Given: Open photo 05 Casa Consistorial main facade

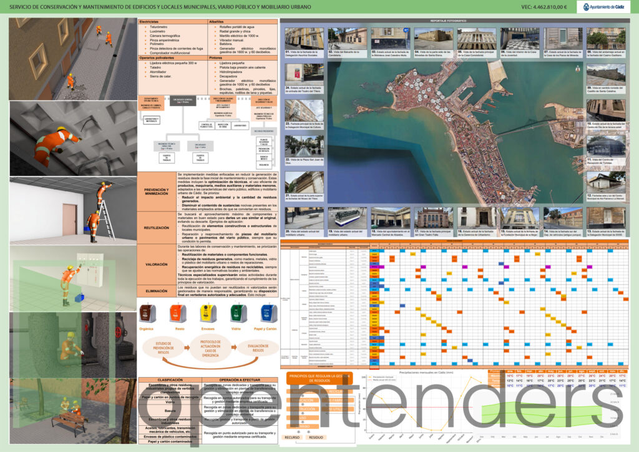Looking at the screenshot, I should tap(476, 39).
